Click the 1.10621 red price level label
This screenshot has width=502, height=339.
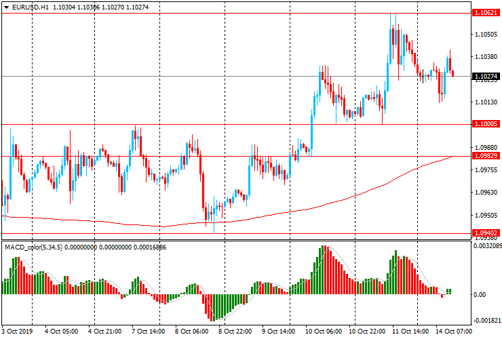tap(486, 13)
